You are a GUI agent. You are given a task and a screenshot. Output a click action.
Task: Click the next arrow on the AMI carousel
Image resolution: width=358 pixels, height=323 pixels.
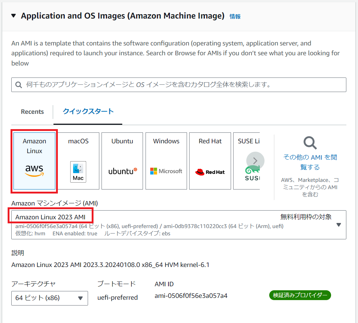(x=255, y=160)
